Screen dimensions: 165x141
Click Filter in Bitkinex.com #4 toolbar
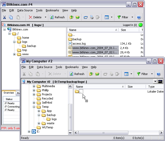123,17
